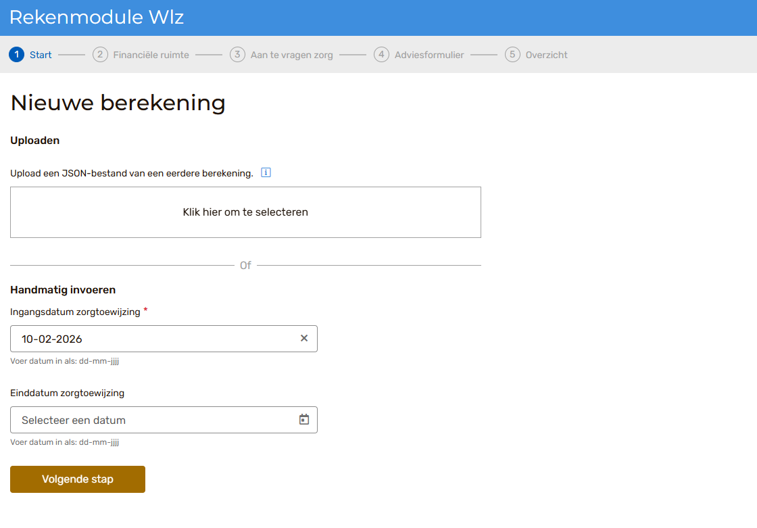Select the Overzicht step label

pyautogui.click(x=546, y=55)
